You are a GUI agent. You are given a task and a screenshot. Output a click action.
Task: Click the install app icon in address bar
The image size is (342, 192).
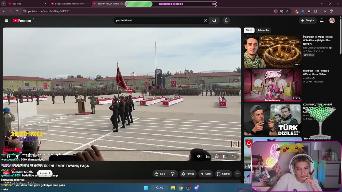click(276, 11)
